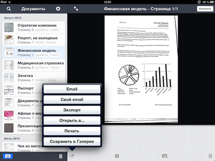Select Свой email option
This screenshot has width=215, height=161.
pos(72,100)
